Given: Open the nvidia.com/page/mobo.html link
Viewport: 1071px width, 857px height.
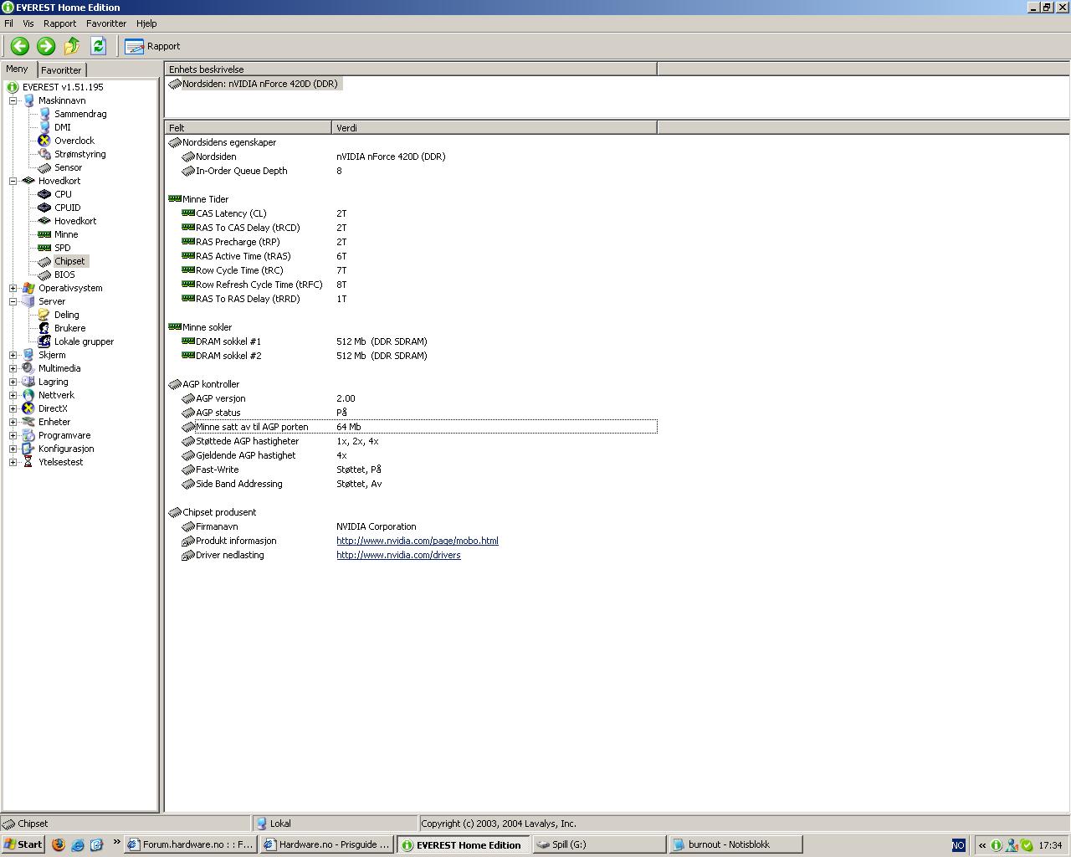Looking at the screenshot, I should pos(417,541).
